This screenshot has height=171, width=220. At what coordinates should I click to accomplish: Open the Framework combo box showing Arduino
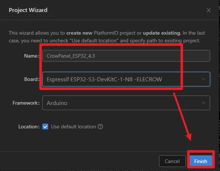coord(126,103)
